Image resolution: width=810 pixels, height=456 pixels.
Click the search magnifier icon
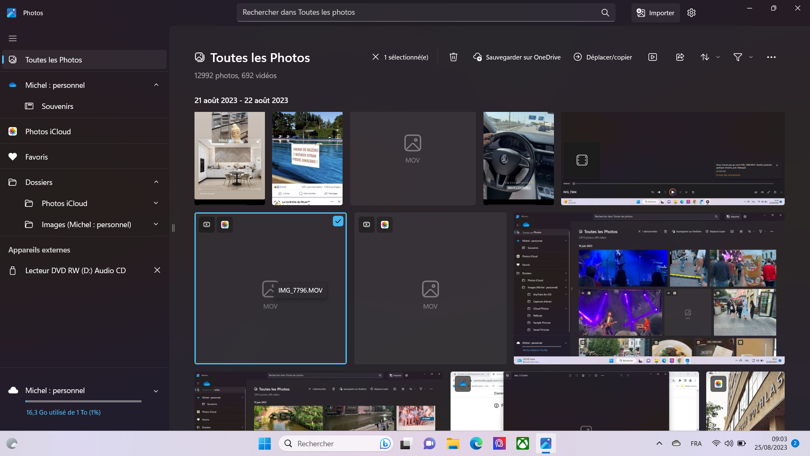[605, 13]
